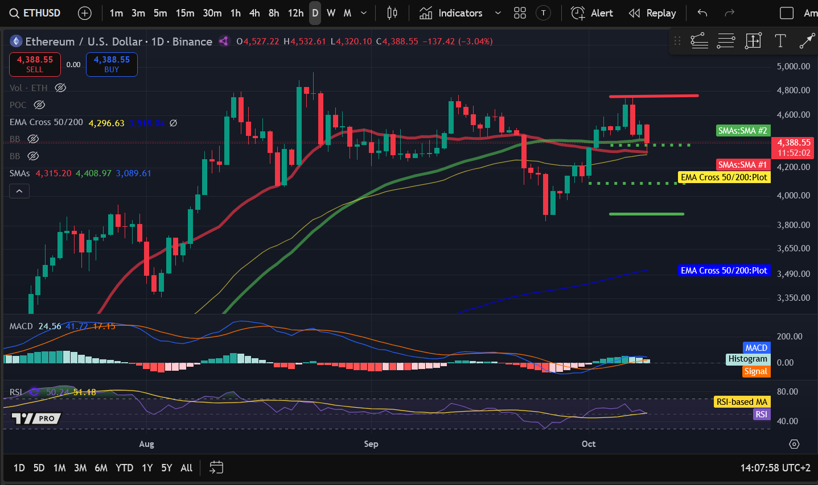Set the date range to All
The height and width of the screenshot is (485, 818).
186,468
